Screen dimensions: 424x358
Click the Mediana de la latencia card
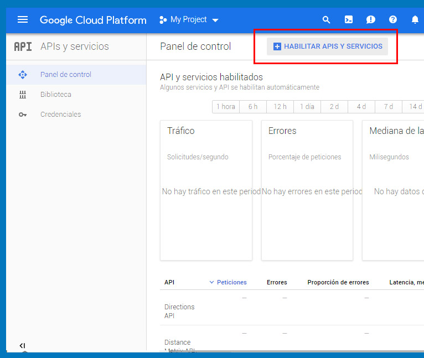(393, 190)
